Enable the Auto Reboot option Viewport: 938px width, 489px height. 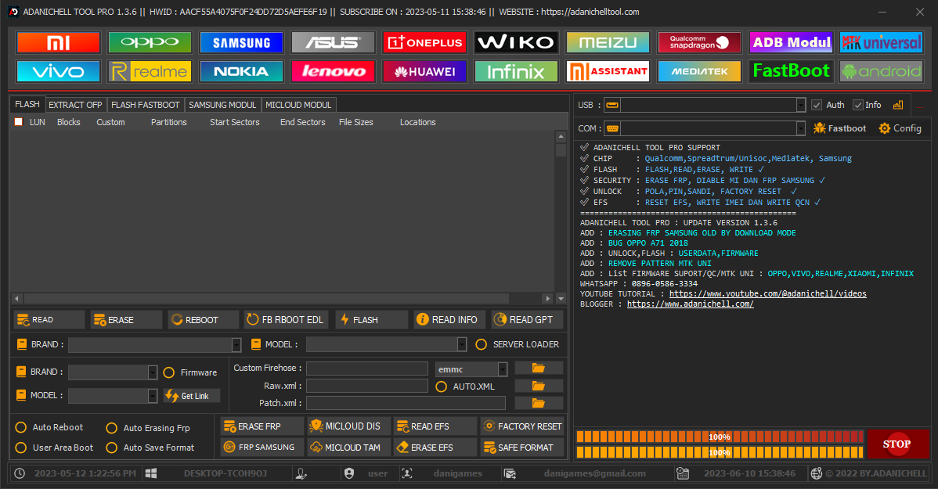tap(21, 427)
